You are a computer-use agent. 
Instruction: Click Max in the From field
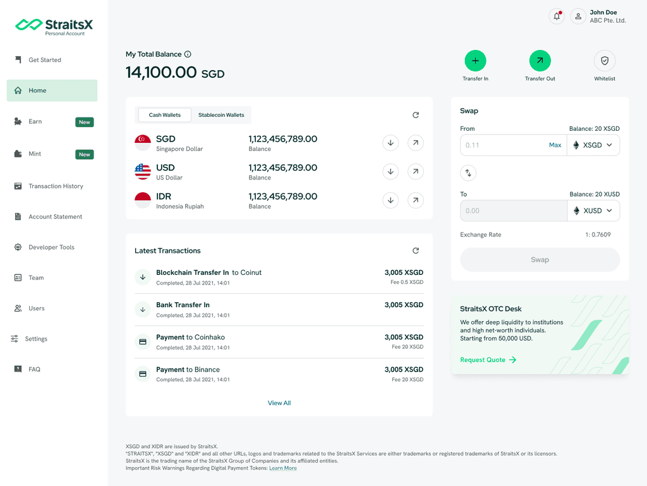click(x=555, y=145)
